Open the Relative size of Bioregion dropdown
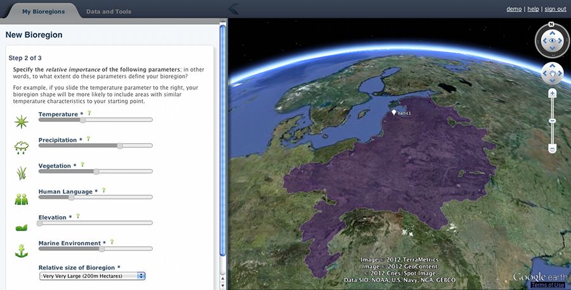The height and width of the screenshot is (290, 571). point(92,276)
